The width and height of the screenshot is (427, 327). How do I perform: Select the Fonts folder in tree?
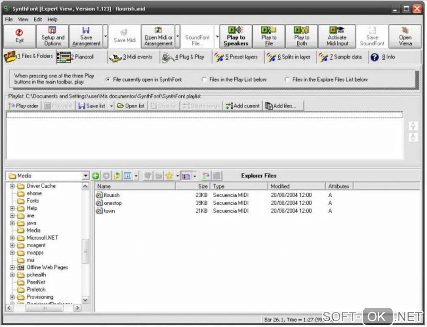click(33, 201)
